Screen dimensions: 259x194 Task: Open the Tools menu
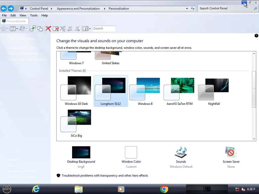tap(34, 15)
